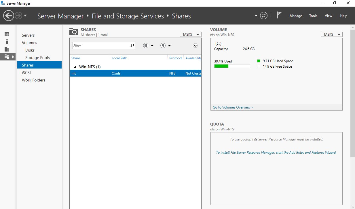Refresh Server Manager with the refresh icon
The width and height of the screenshot is (355, 209).
(x=264, y=16)
